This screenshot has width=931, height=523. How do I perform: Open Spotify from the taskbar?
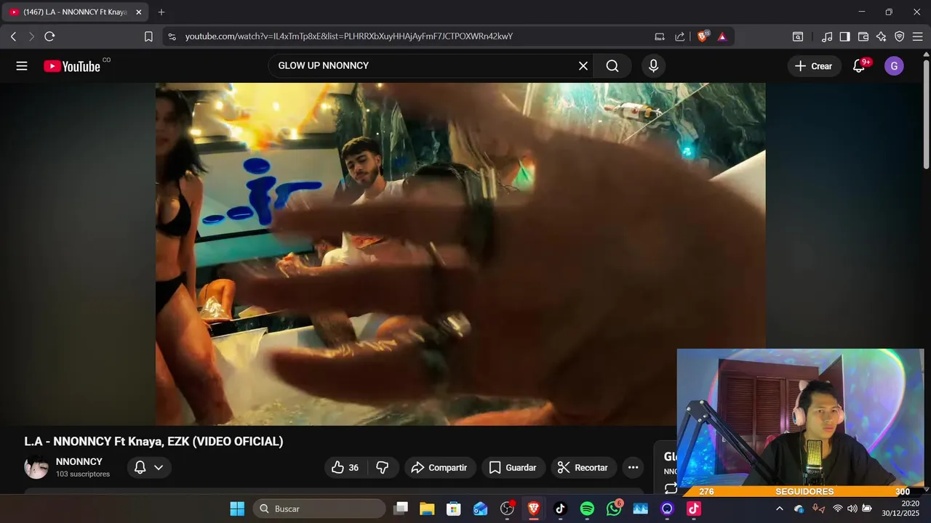click(587, 508)
